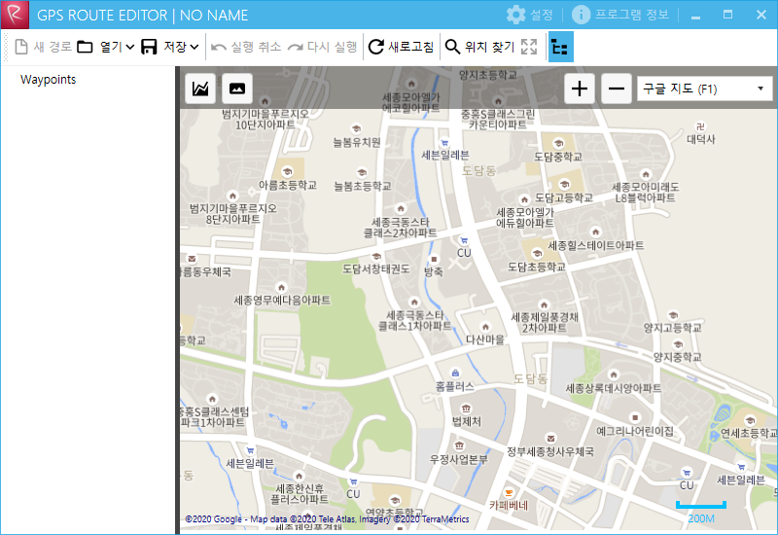This screenshot has height=535, width=778.
Task: Click the 도담중학교 label on map
Action: pyautogui.click(x=557, y=157)
